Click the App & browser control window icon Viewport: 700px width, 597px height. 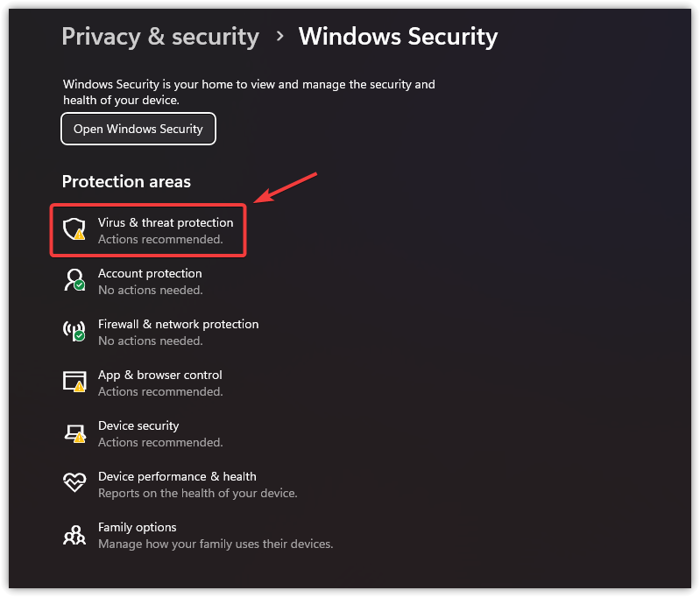[74, 382]
